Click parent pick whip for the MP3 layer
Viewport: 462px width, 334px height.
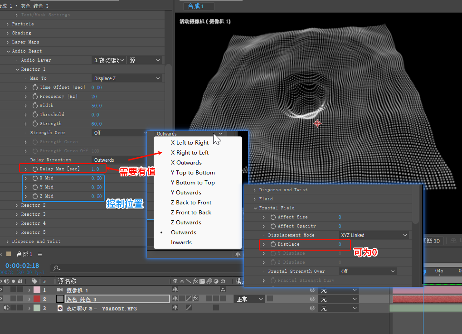coord(313,308)
